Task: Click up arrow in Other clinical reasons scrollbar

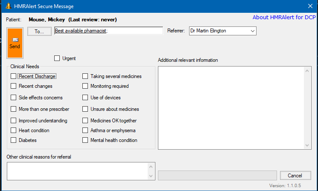Action: pos(152,166)
